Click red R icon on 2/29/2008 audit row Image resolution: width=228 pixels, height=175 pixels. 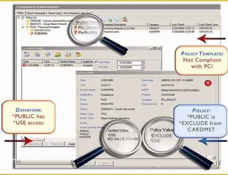tap(24, 65)
